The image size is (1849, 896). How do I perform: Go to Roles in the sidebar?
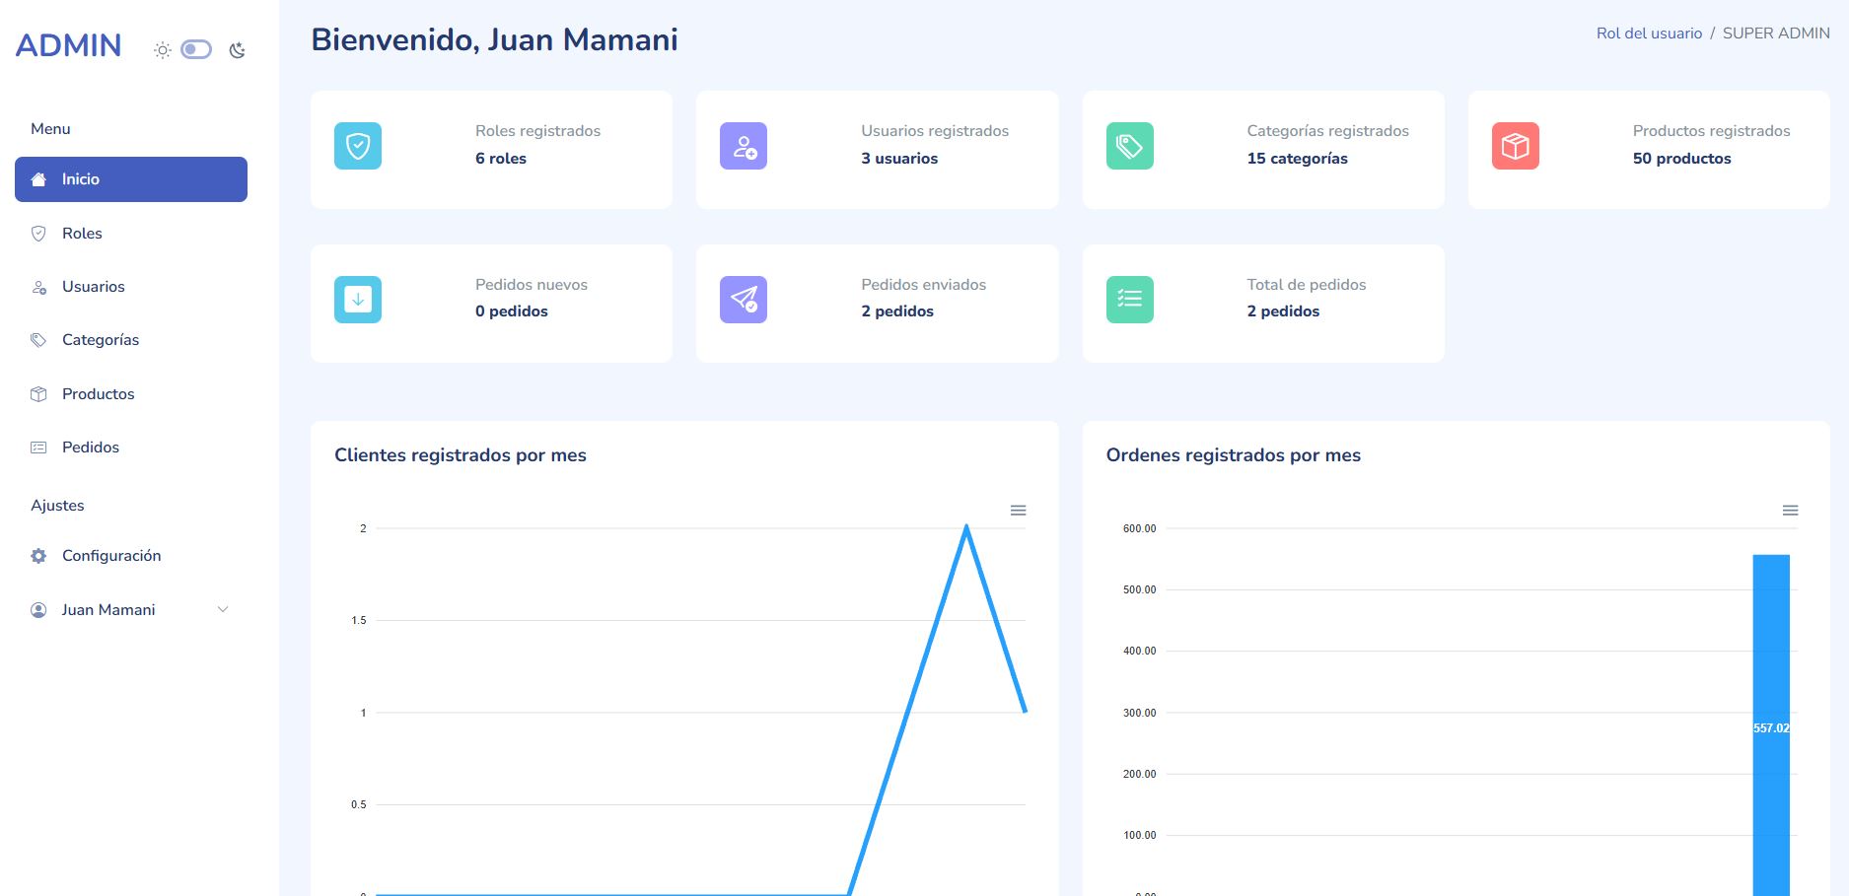pos(82,234)
